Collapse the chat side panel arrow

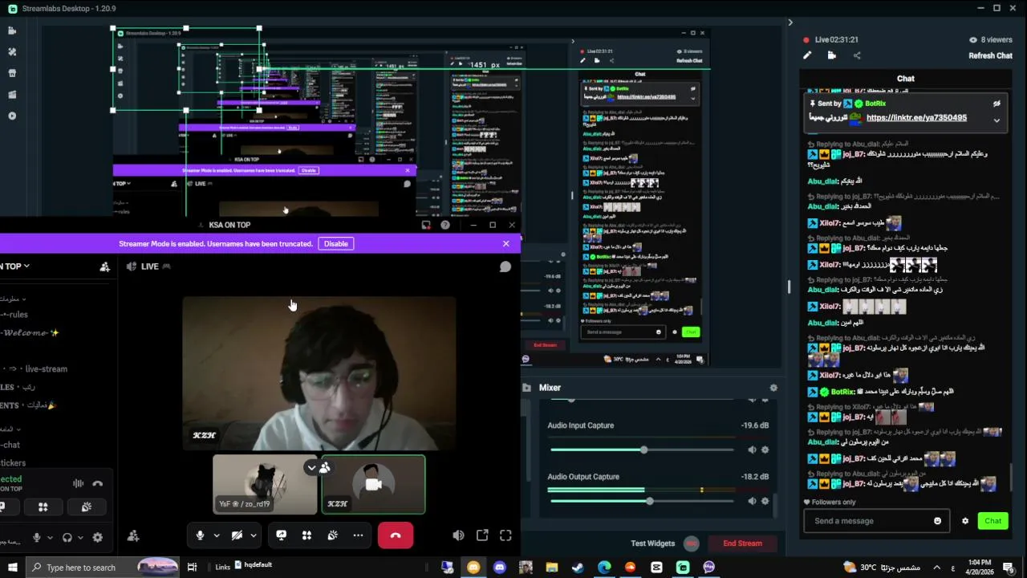click(x=790, y=22)
